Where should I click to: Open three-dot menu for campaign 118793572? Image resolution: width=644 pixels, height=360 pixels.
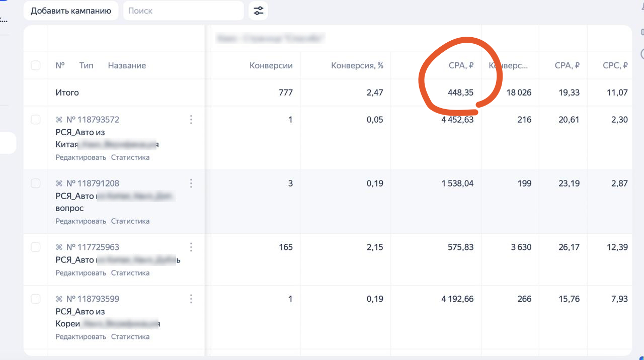click(191, 120)
